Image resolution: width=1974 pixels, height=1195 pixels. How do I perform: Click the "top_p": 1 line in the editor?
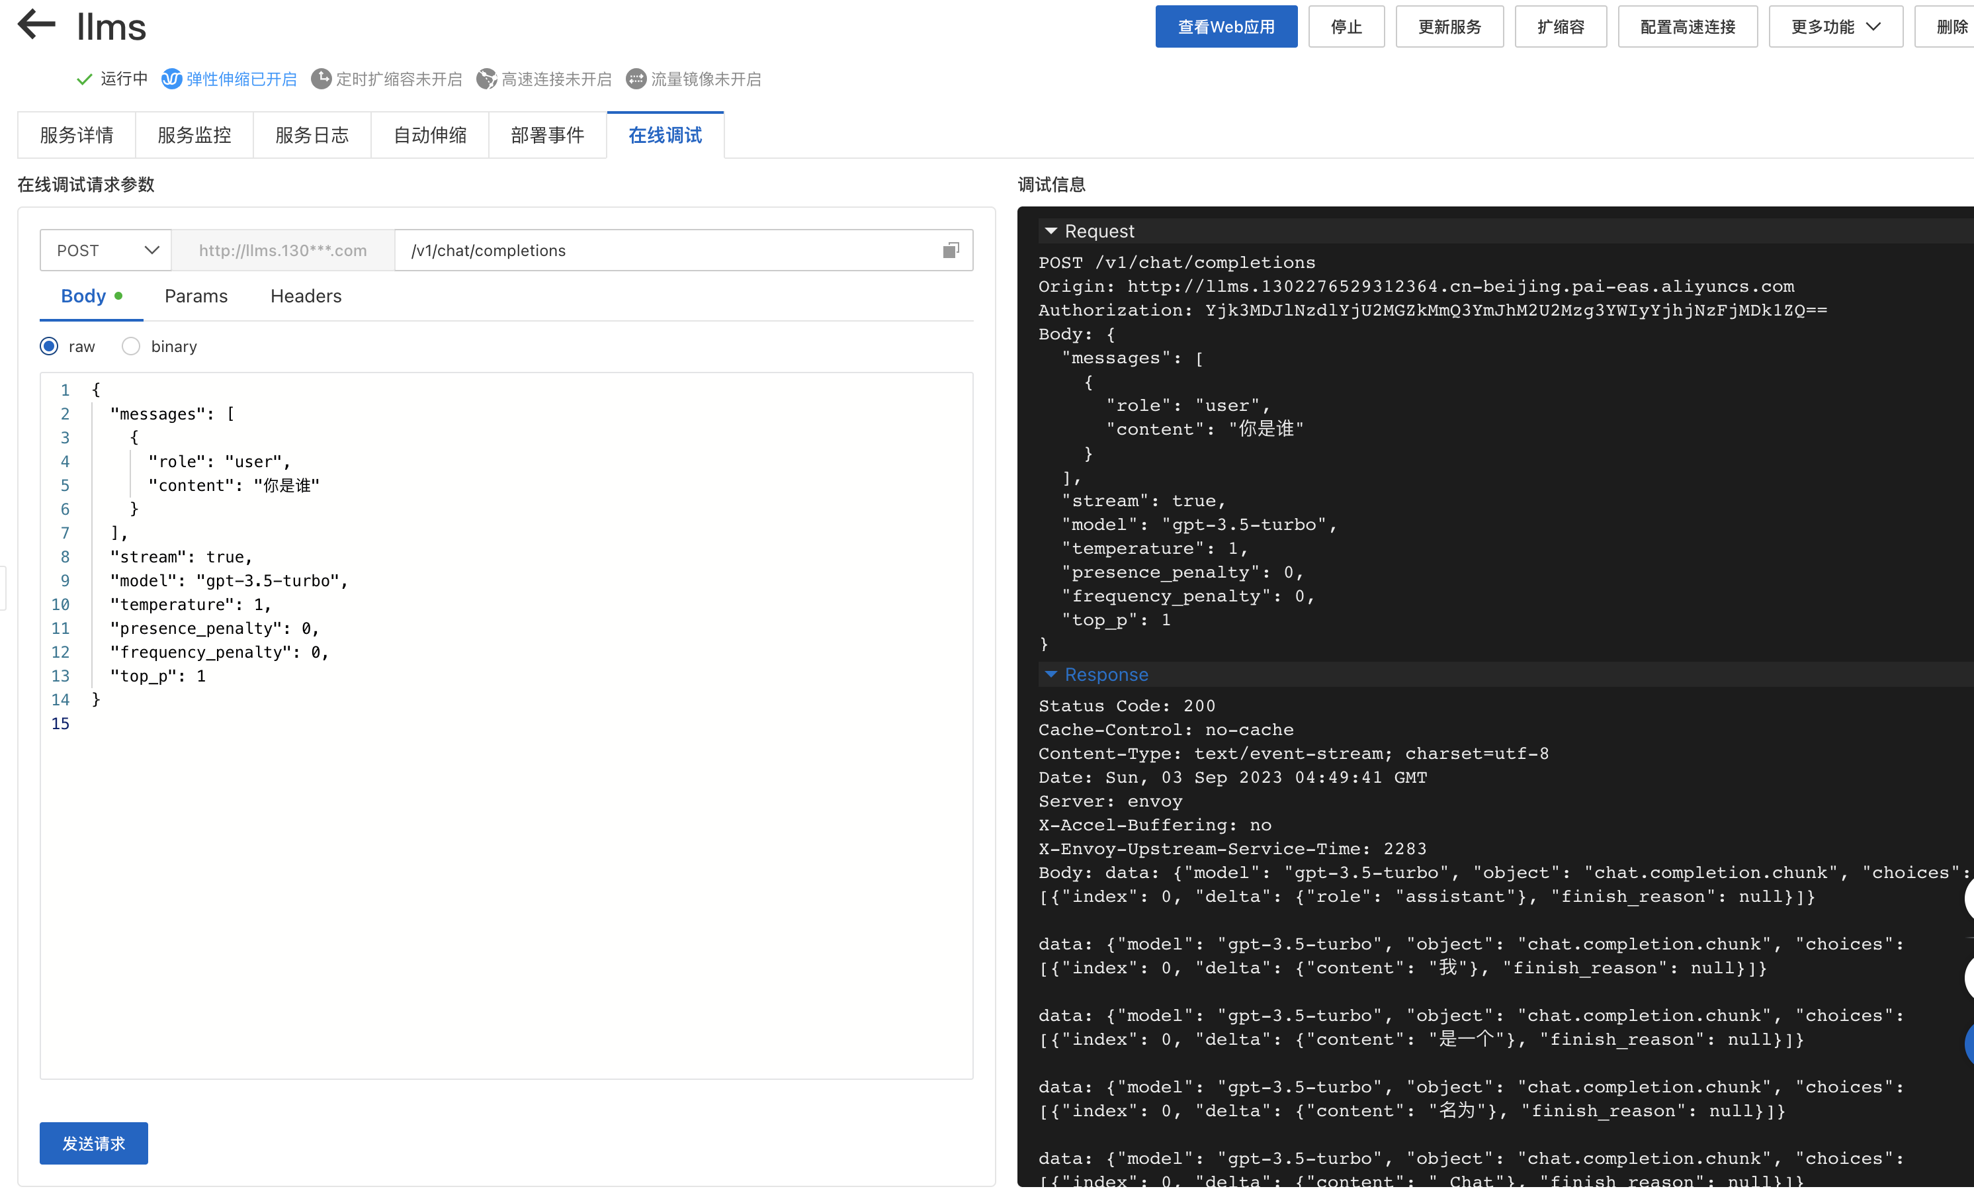tap(158, 676)
